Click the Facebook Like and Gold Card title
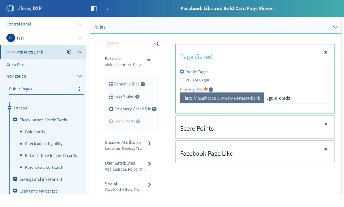 [x=228, y=9]
